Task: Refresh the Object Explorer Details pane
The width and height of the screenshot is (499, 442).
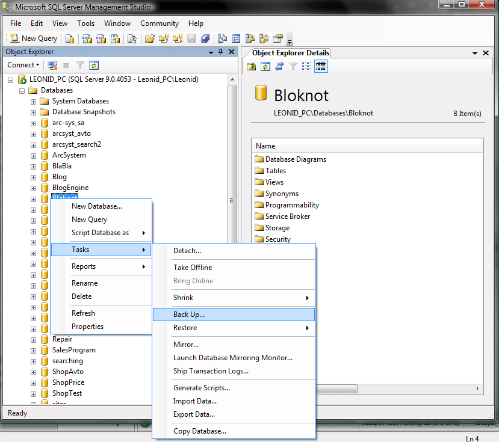Action: coord(265,67)
